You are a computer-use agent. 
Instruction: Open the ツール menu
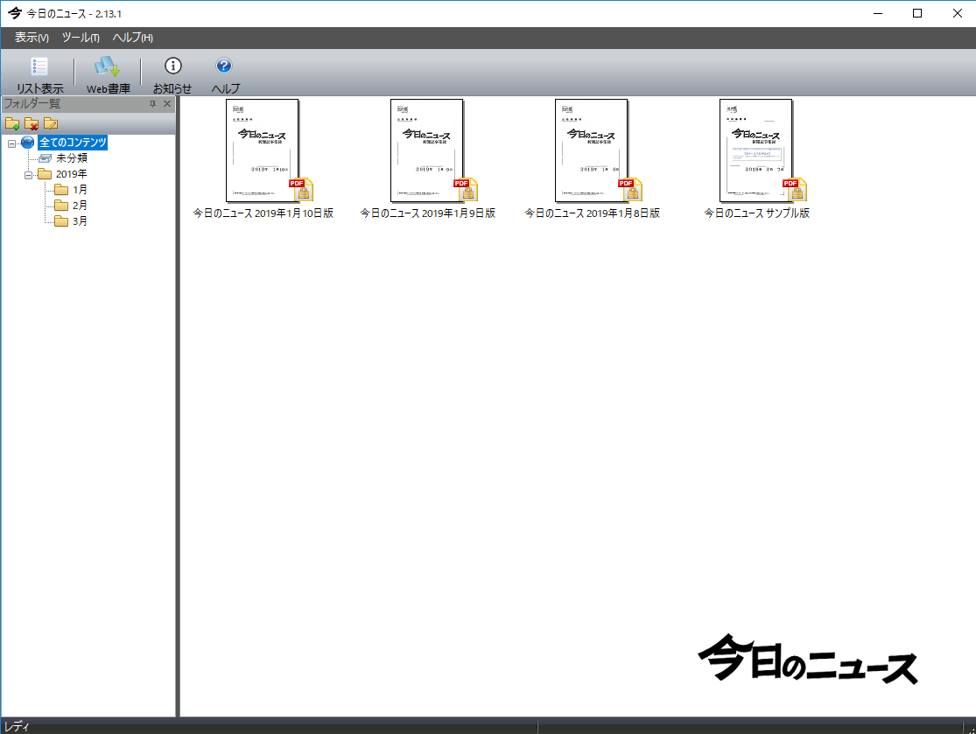click(x=81, y=38)
